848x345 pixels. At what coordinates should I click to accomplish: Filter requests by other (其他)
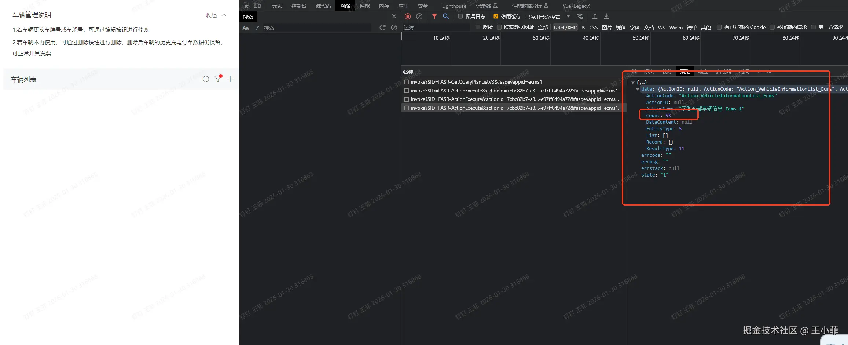705,28
